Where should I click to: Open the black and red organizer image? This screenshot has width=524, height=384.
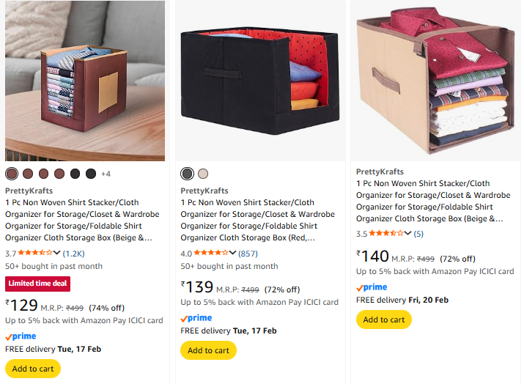coord(260,81)
